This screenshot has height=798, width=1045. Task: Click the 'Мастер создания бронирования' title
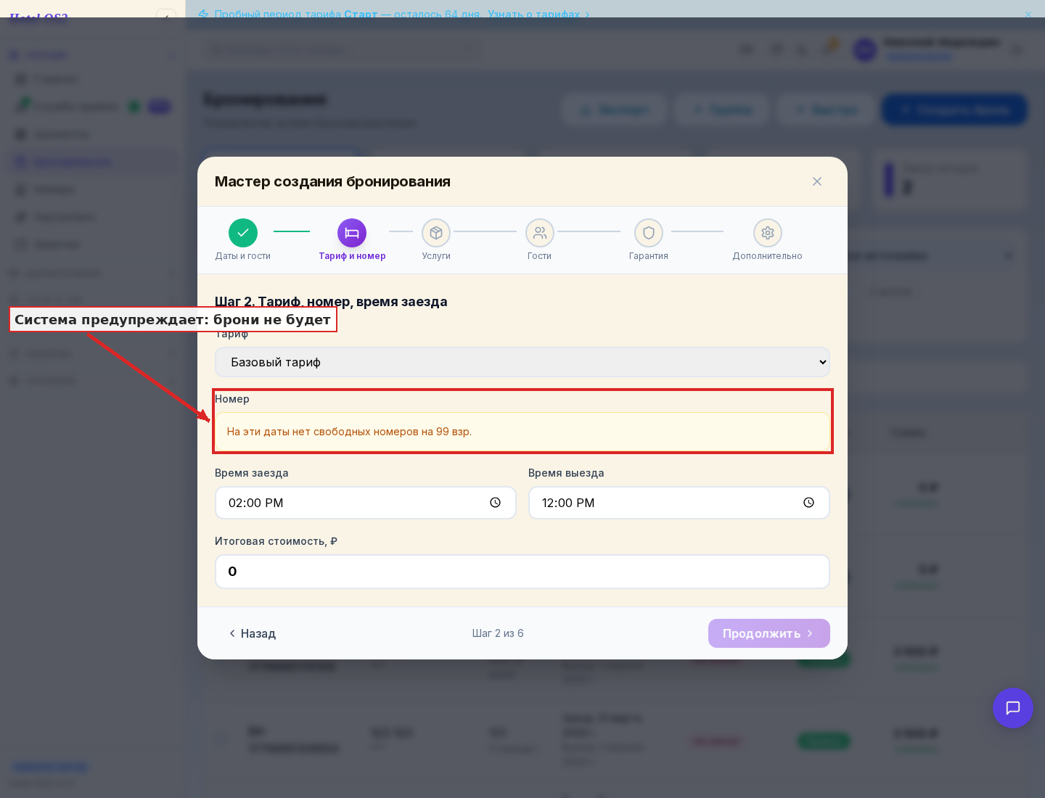[x=332, y=181]
